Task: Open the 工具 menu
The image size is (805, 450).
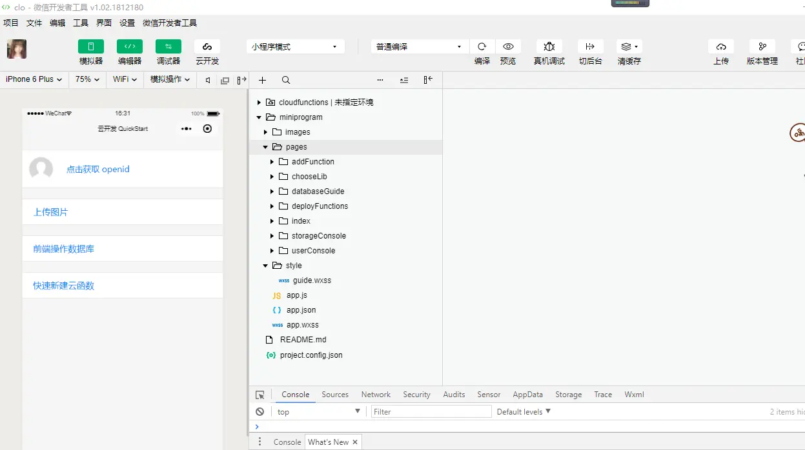Action: (81, 23)
